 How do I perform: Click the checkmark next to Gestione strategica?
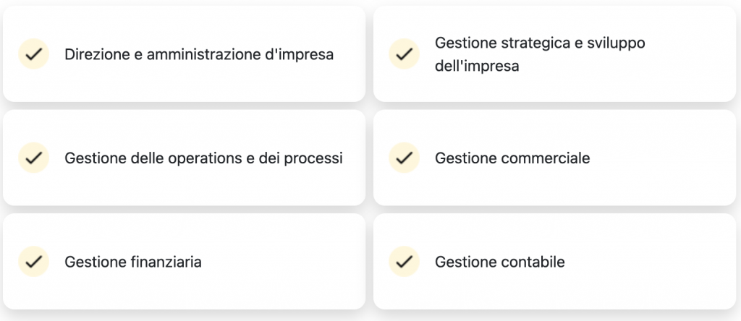(x=404, y=54)
